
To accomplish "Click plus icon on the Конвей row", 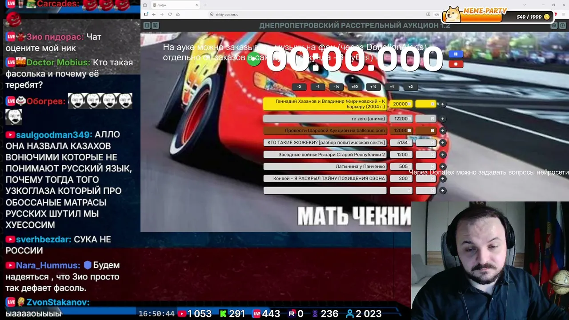I will pos(442,178).
